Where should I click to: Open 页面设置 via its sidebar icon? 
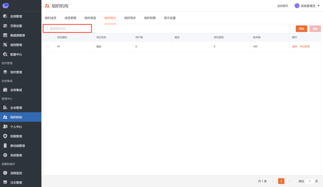(x=5, y=26)
